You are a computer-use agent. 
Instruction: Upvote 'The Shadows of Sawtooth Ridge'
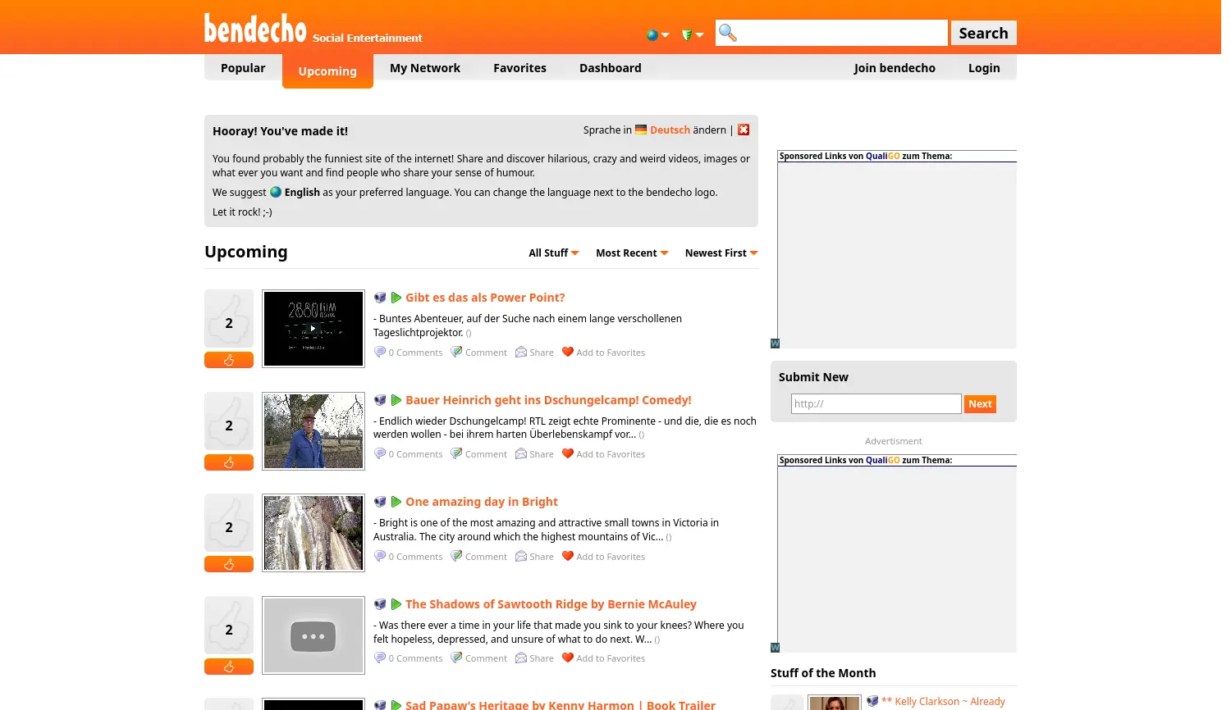(x=229, y=666)
